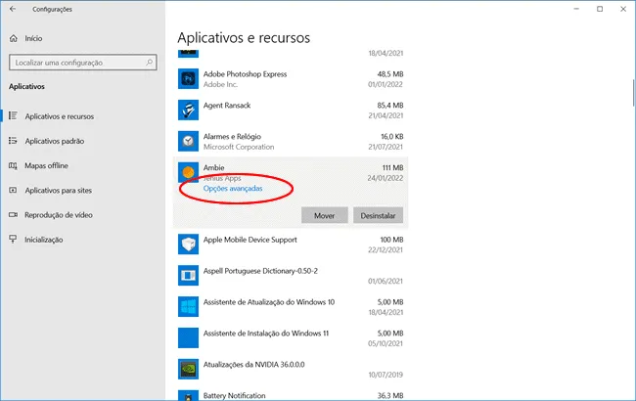
Task: Select Adobe Photoshop Express entry name
Action: [245, 74]
